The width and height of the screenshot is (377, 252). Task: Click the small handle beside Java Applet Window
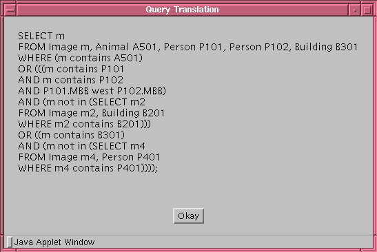coord(9,242)
